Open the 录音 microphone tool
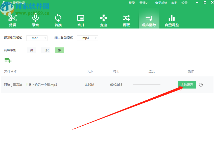Image resolution: width=214 pixels, height=142 pixels. pyautogui.click(x=35, y=20)
